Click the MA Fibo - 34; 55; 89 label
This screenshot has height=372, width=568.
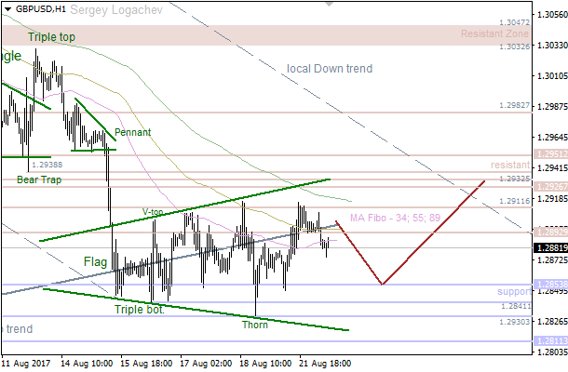point(395,219)
